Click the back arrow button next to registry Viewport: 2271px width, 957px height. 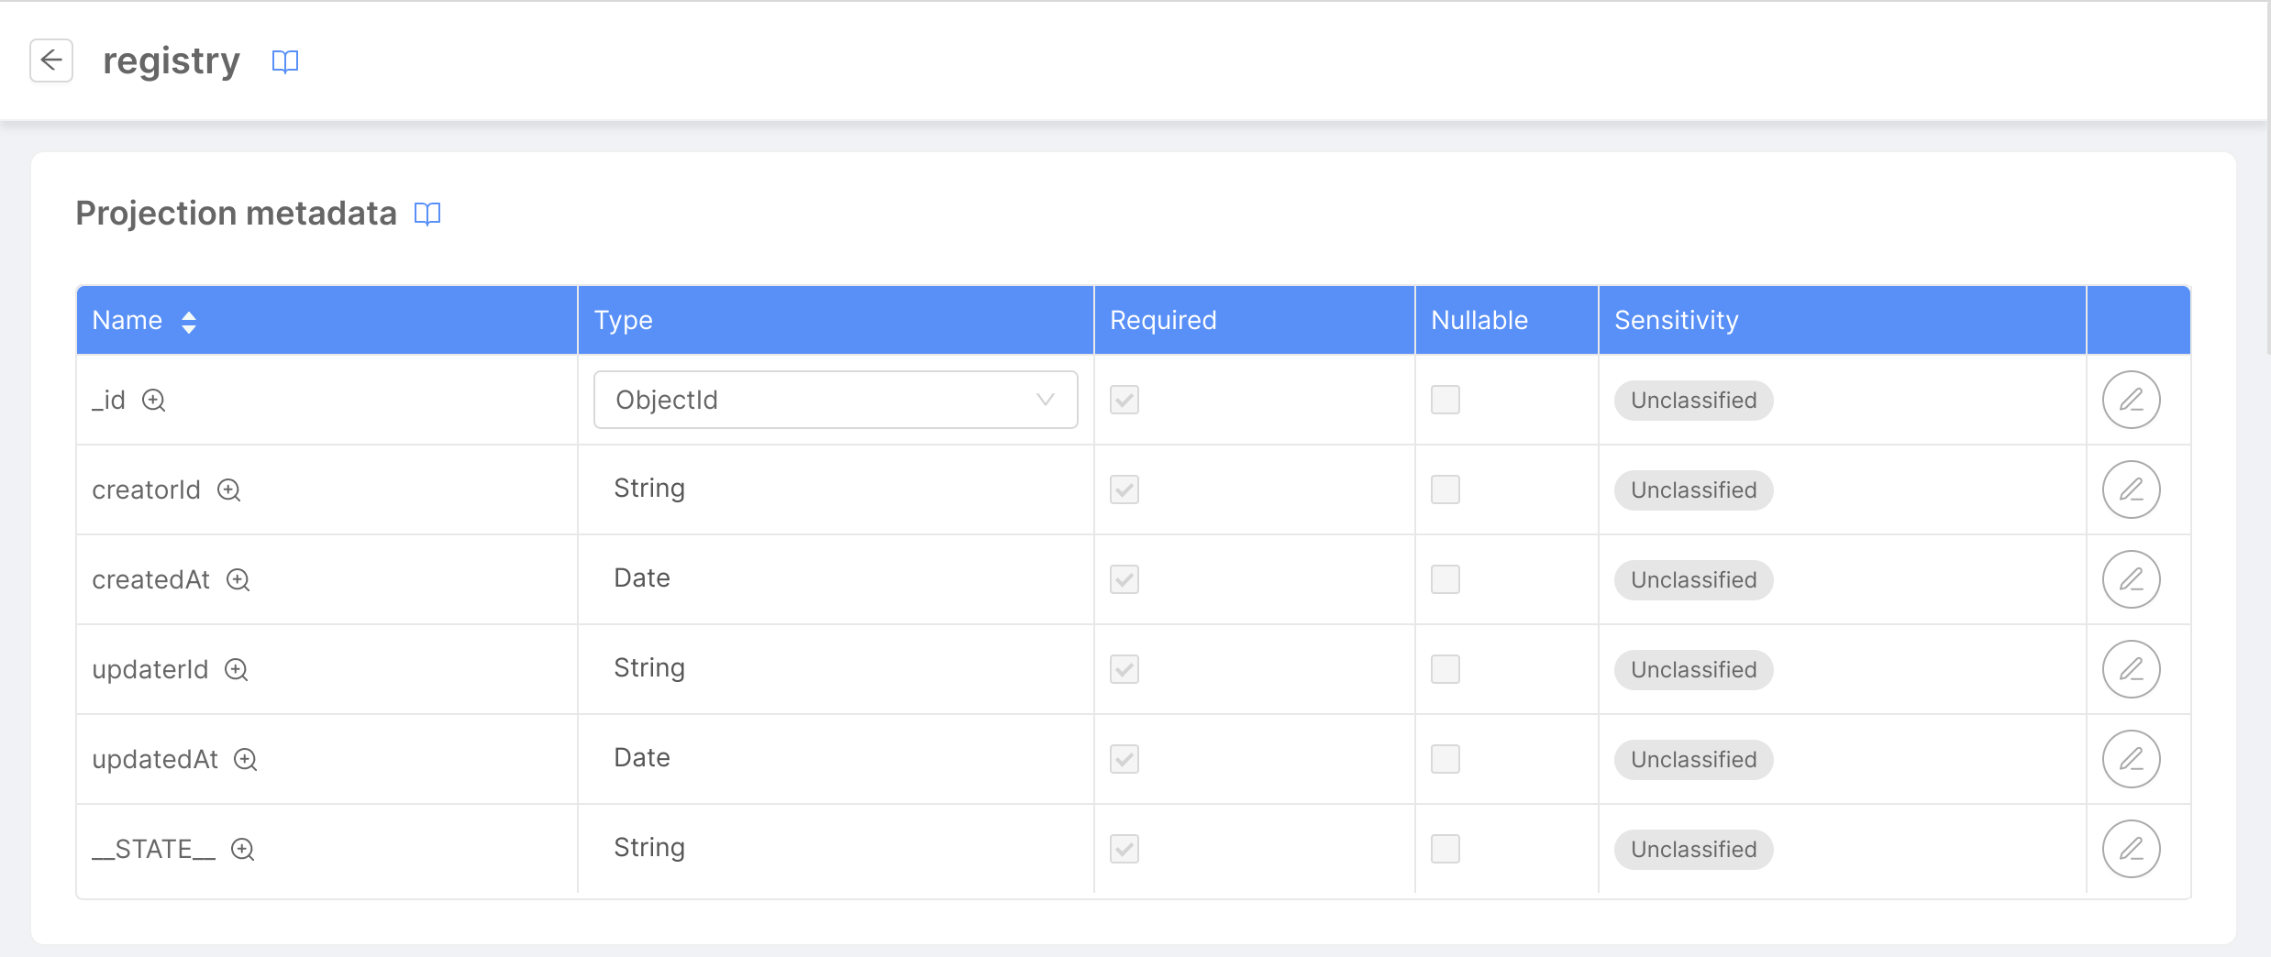[x=51, y=60]
